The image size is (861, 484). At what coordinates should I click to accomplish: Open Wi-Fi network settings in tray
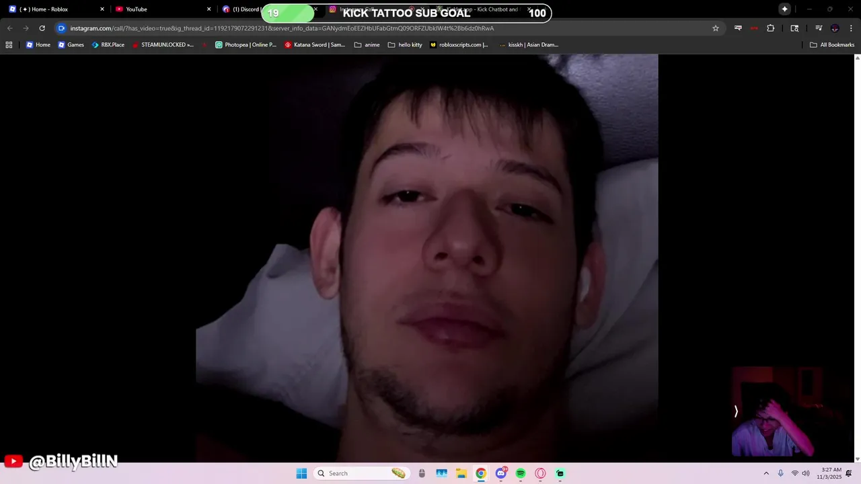[794, 473]
